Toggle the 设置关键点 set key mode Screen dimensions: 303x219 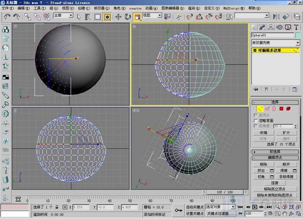pyautogui.click(x=195, y=213)
